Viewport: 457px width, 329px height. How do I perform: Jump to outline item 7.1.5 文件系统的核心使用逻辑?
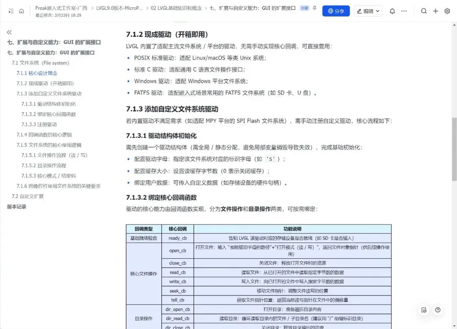[49, 145]
